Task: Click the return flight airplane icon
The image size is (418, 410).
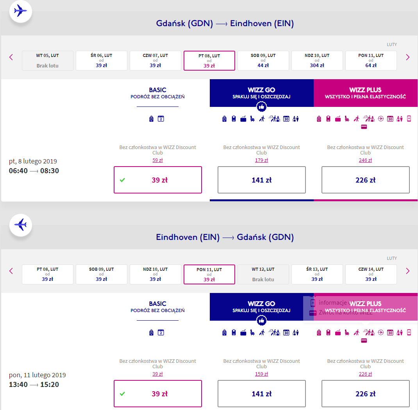Action: tap(21, 225)
